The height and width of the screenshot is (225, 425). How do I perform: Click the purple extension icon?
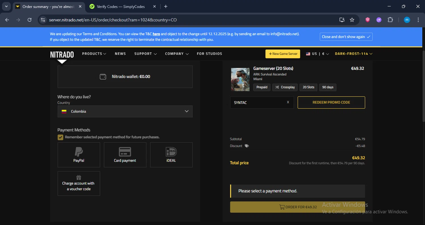pyautogui.click(x=379, y=20)
